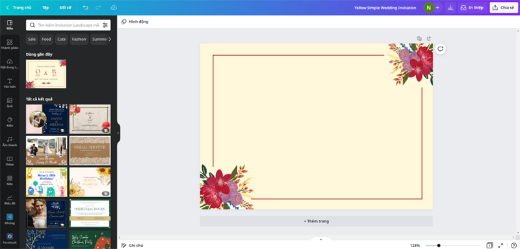Duplicate the page icon above canvas
The width and height of the screenshot is (520, 249).
click(419, 38)
